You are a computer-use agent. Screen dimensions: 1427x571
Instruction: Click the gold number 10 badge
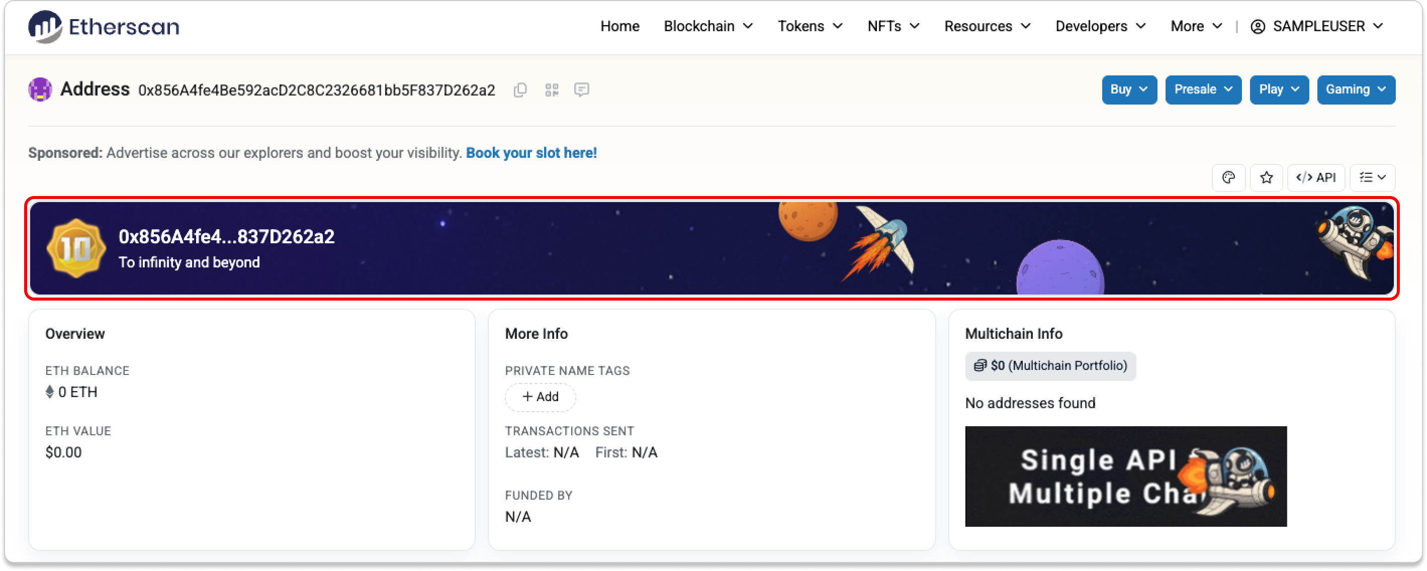pyautogui.click(x=76, y=248)
